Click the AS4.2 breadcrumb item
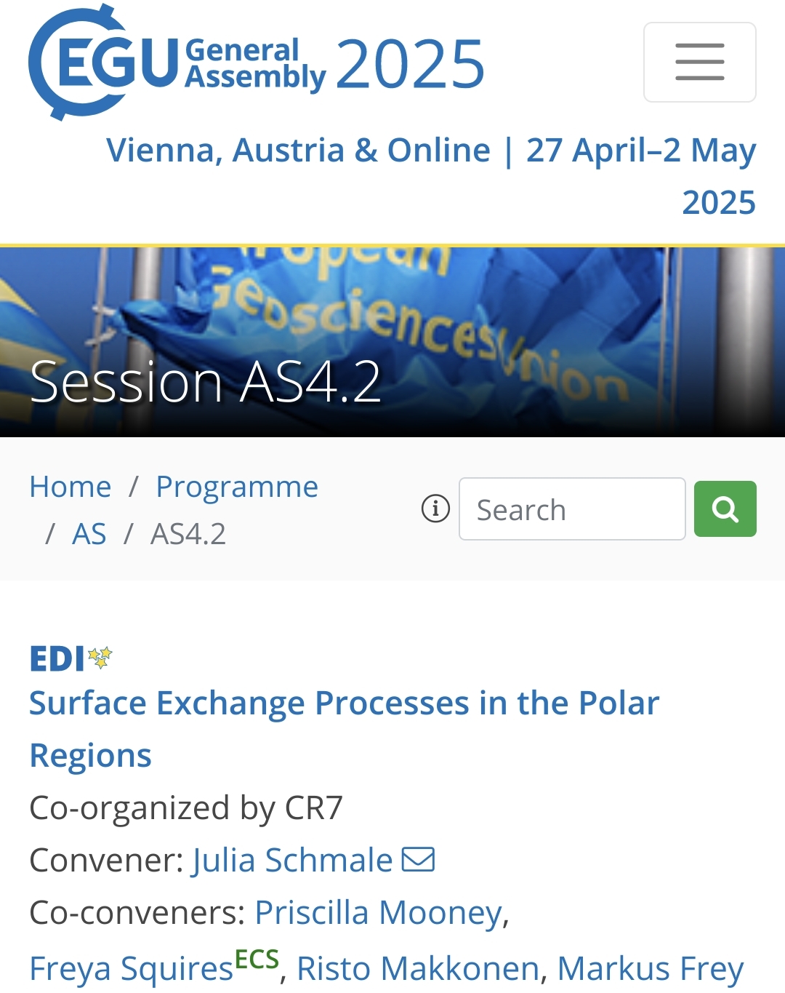 coord(188,534)
